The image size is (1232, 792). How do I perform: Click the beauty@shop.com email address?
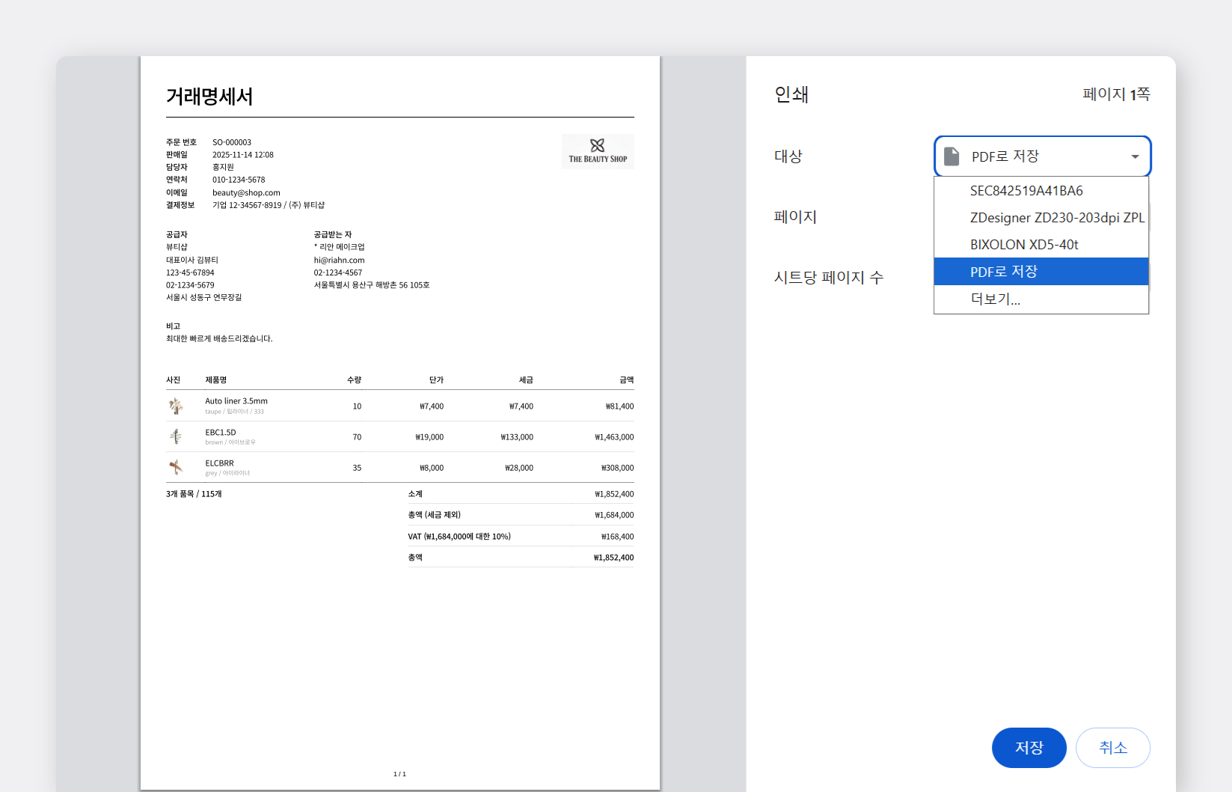coord(246,192)
